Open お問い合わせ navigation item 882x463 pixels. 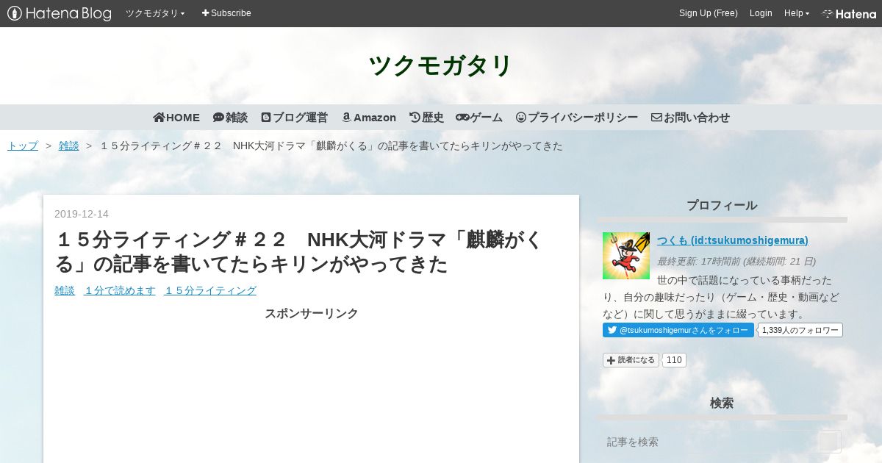tap(690, 118)
